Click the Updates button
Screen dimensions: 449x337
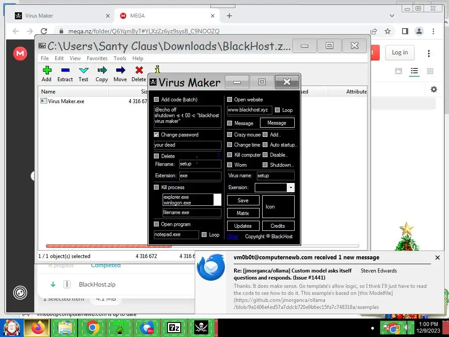pyautogui.click(x=243, y=226)
